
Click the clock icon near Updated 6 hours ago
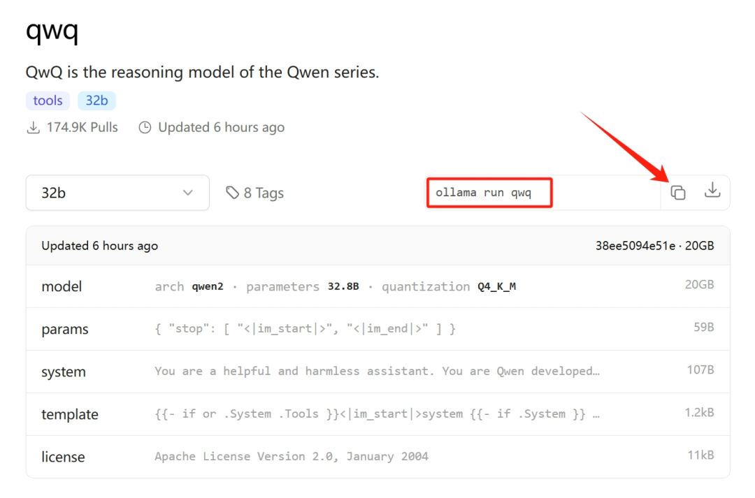click(145, 127)
